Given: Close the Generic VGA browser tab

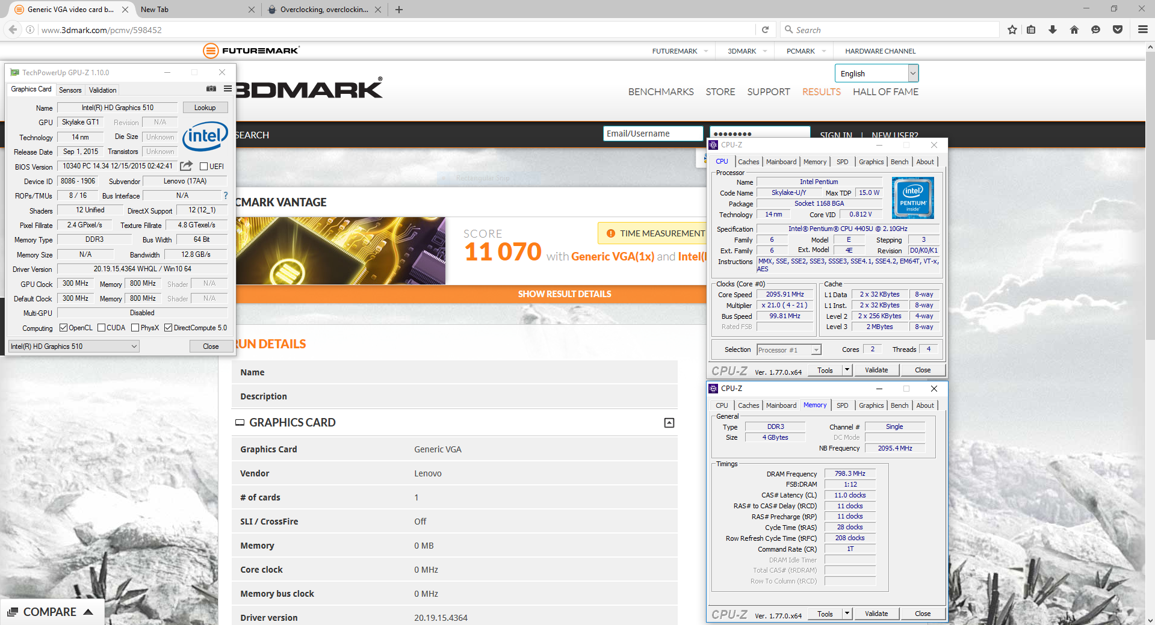Looking at the screenshot, I should click(125, 10).
